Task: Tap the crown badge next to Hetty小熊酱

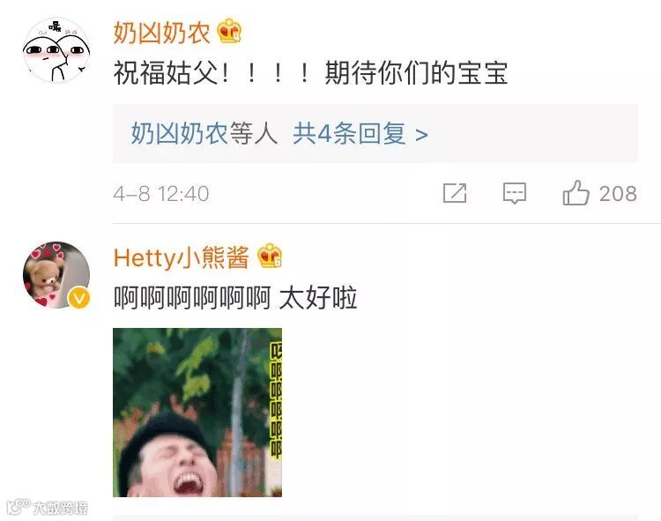Action: tap(270, 256)
